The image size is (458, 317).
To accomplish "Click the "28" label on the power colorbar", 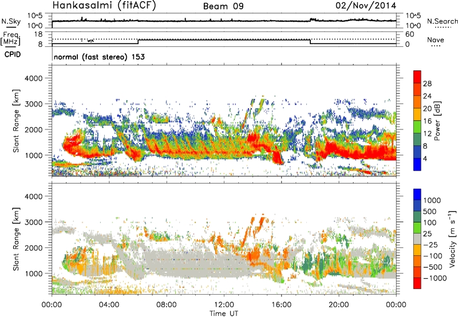I will [427, 84].
